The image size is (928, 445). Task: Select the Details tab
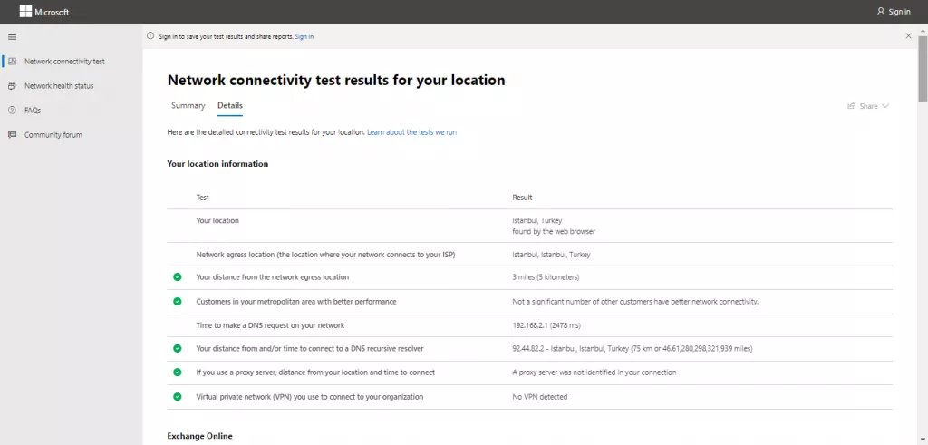230,106
